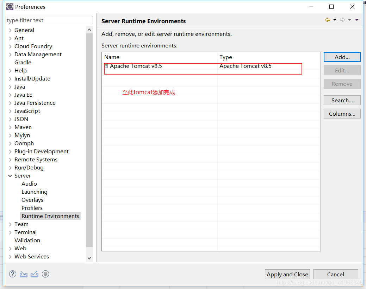The width and height of the screenshot is (366, 289).
Task: Click the Remove button
Action: 342,84
